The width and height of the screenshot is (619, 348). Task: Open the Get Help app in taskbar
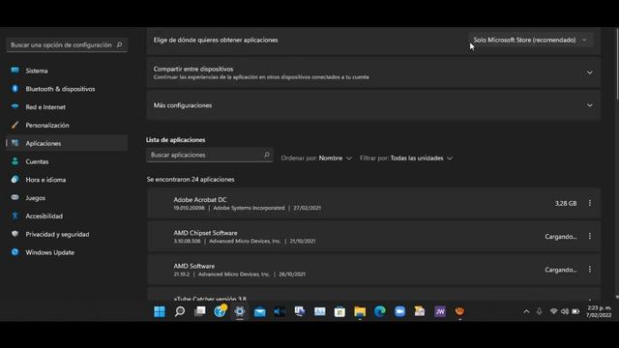(x=220, y=311)
